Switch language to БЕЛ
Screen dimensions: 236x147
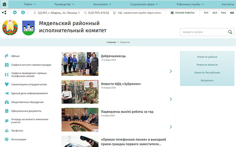click(x=215, y=12)
